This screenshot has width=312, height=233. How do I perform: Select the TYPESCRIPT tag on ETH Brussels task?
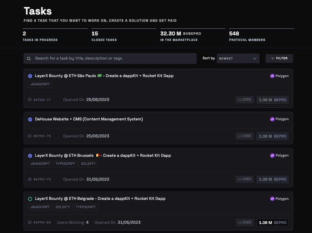(65, 164)
